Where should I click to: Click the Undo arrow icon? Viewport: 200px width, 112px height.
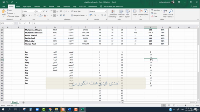tap(7, 2)
